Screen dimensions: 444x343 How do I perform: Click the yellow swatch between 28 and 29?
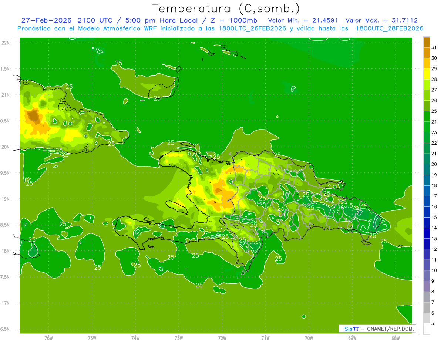[x=427, y=74]
